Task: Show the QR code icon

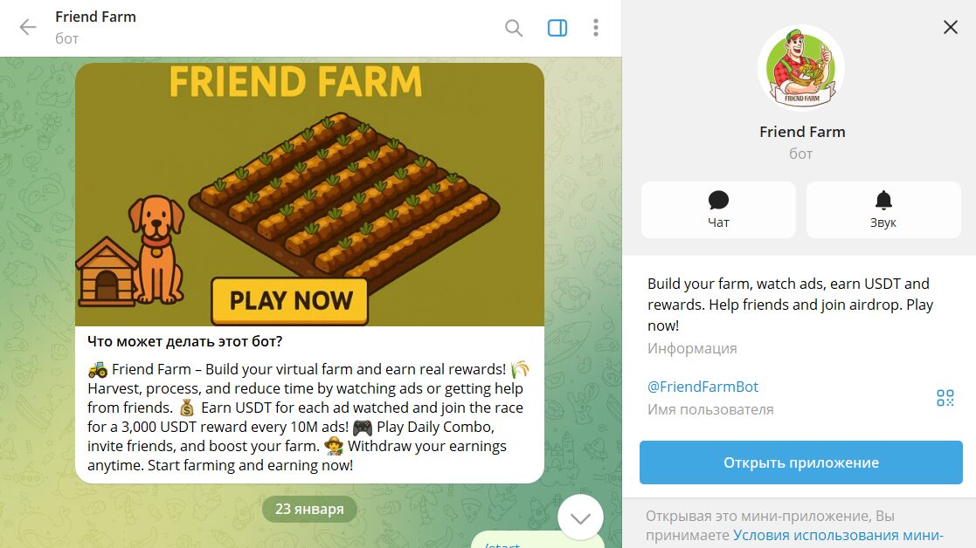Action: point(945,398)
